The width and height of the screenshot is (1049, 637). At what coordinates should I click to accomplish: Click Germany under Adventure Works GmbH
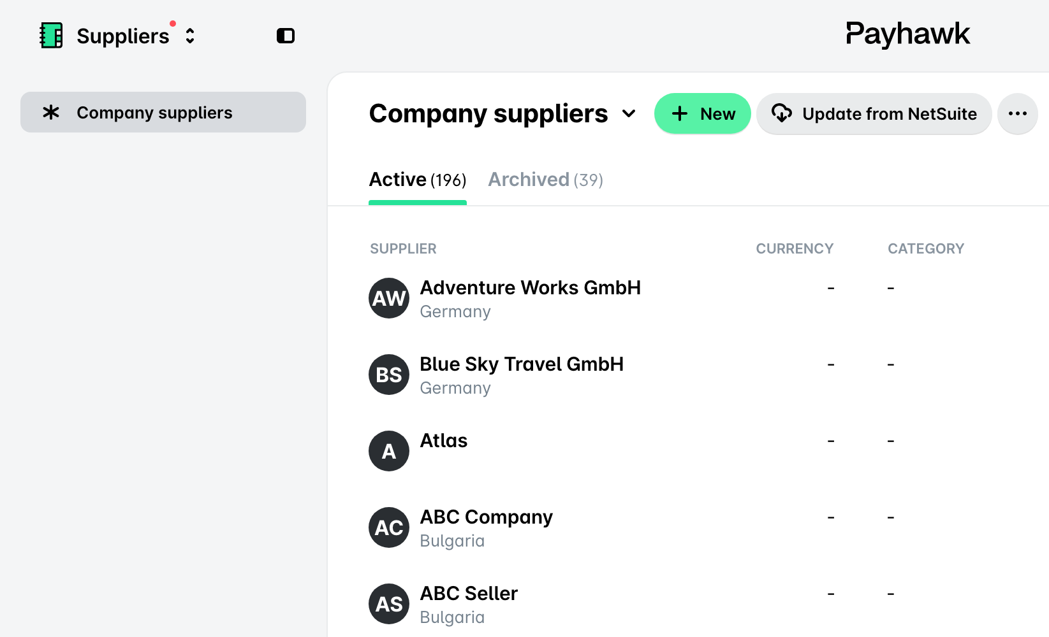click(x=455, y=312)
